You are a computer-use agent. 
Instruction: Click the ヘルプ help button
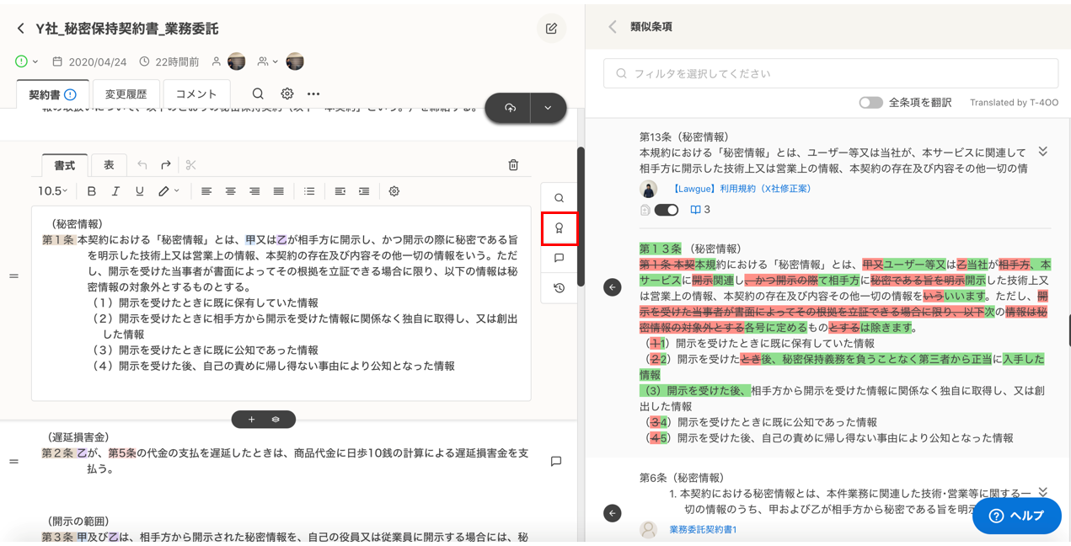coord(1016,516)
